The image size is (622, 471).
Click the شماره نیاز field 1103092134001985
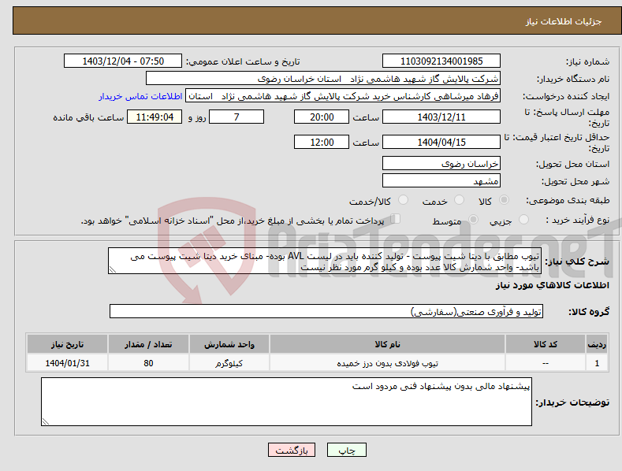[441, 61]
